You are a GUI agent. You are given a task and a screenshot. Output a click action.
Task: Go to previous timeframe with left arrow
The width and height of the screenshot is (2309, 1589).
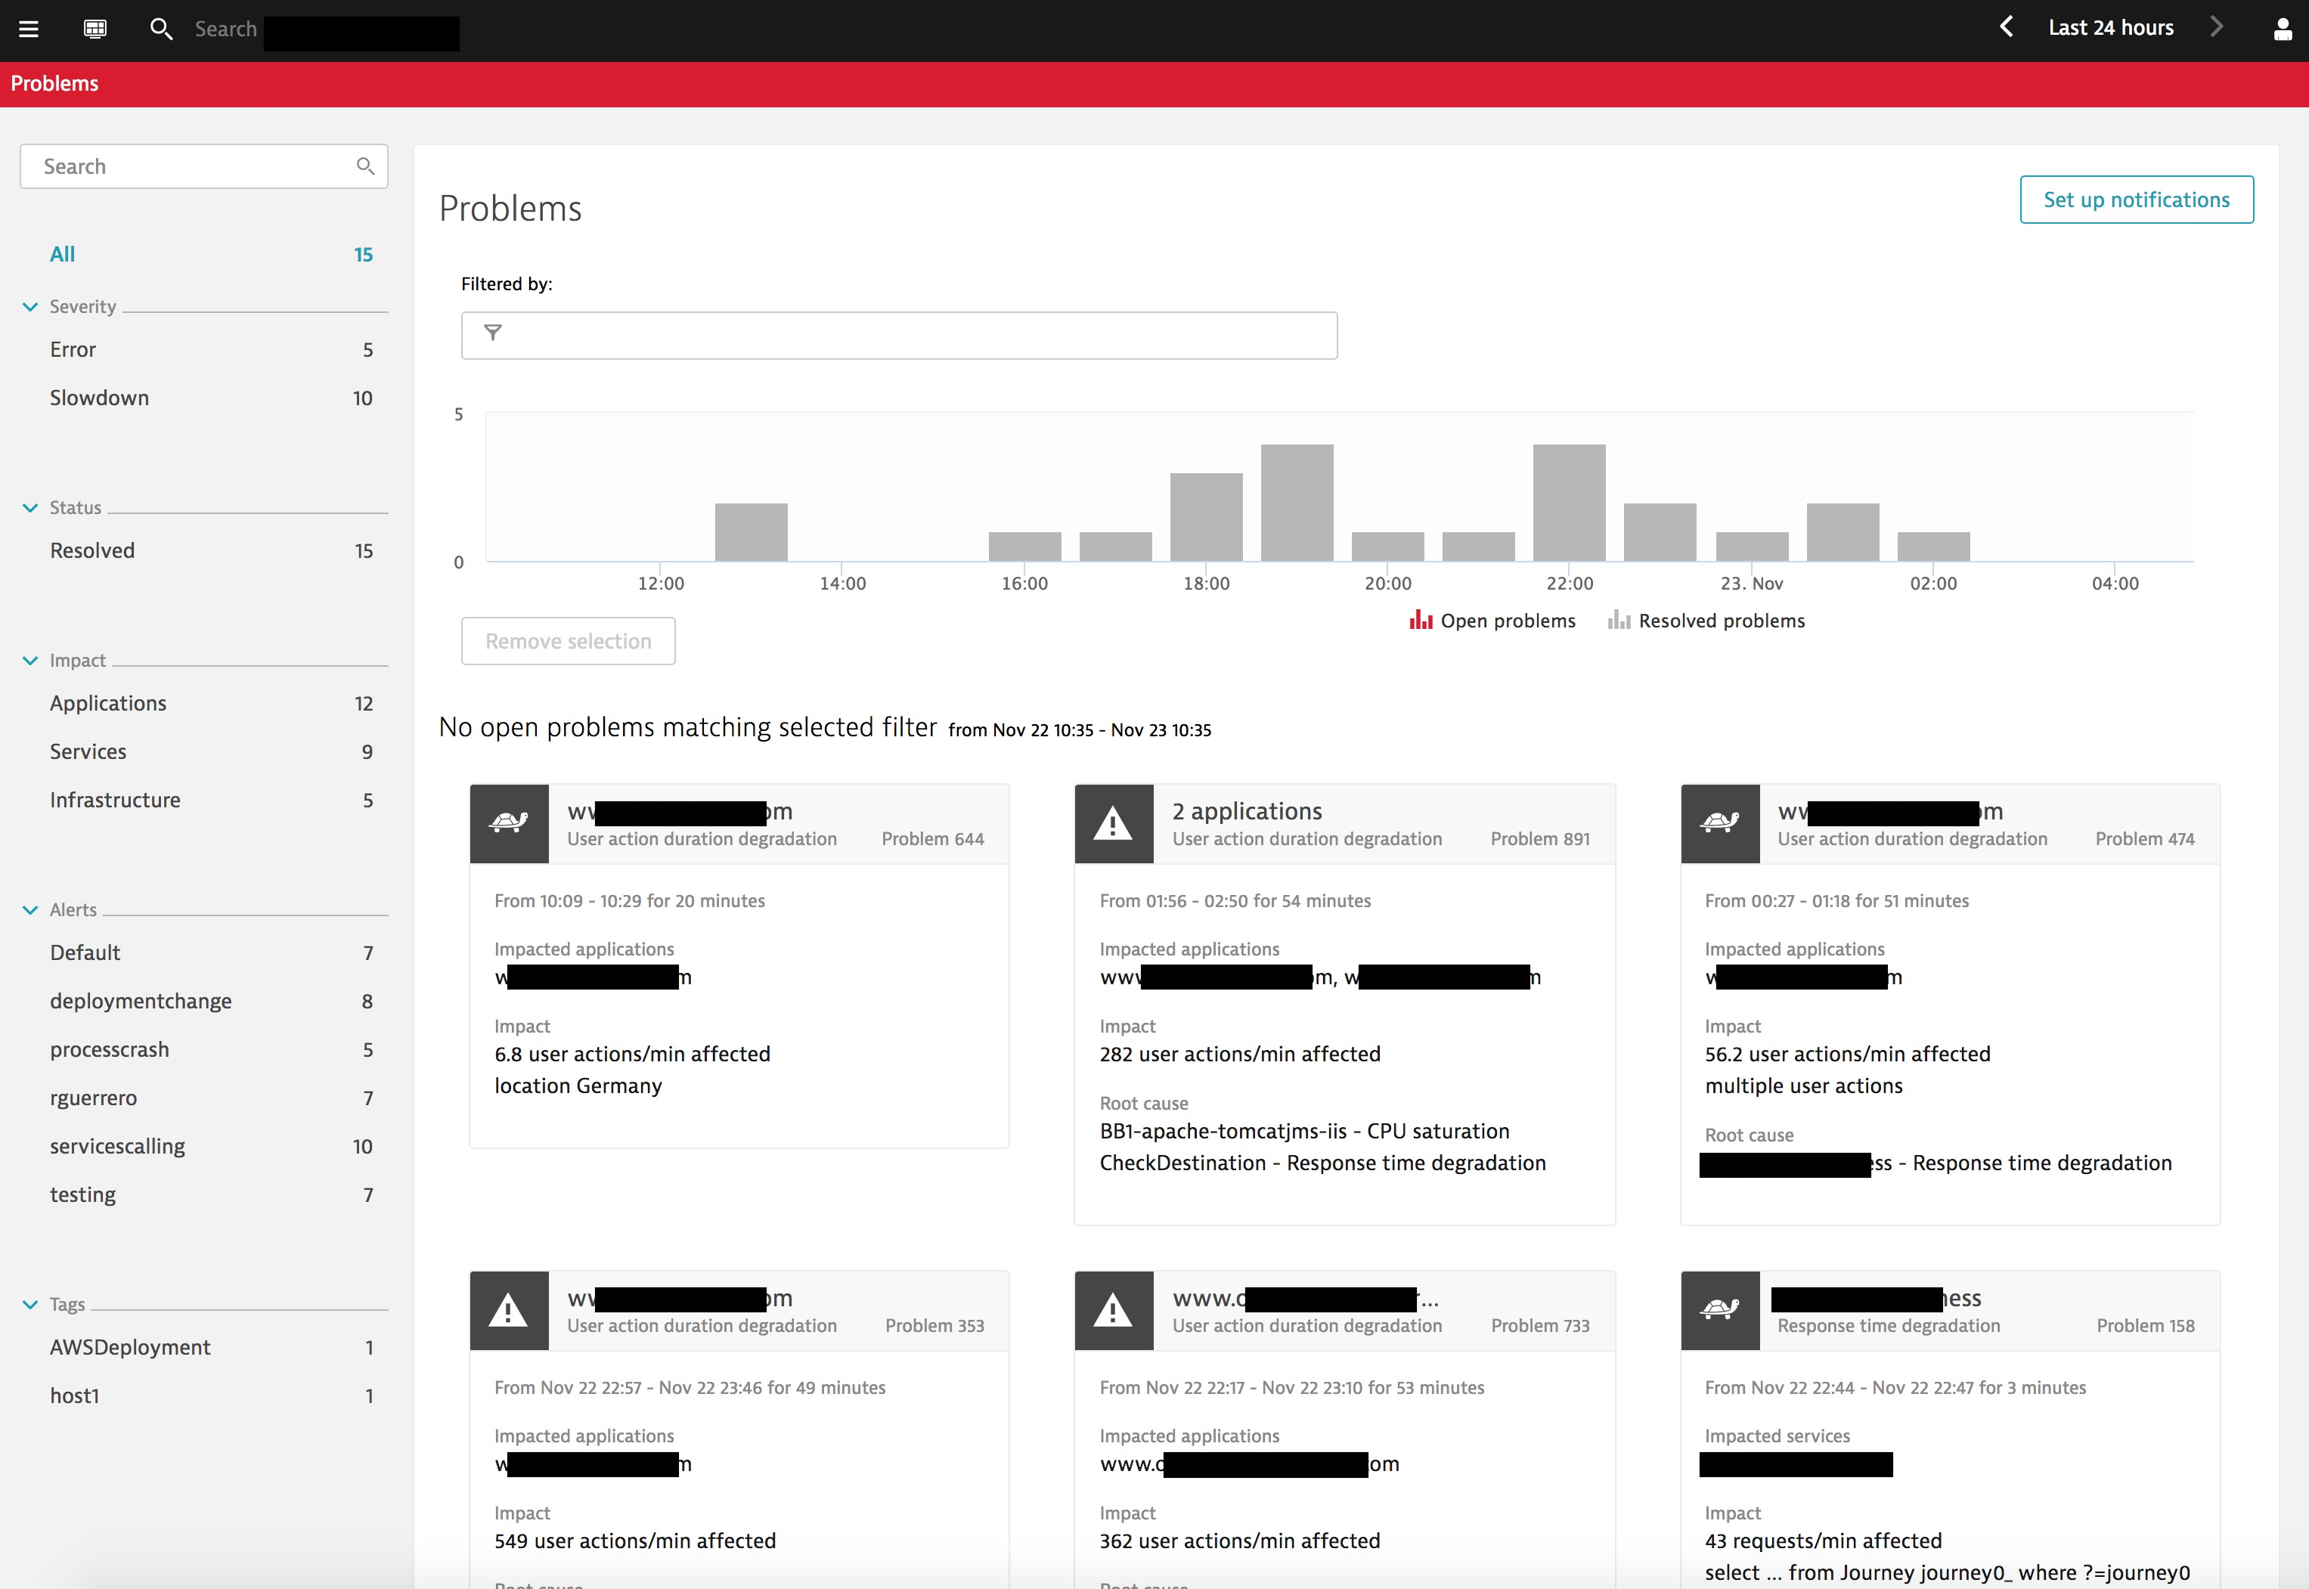pos(2007,27)
